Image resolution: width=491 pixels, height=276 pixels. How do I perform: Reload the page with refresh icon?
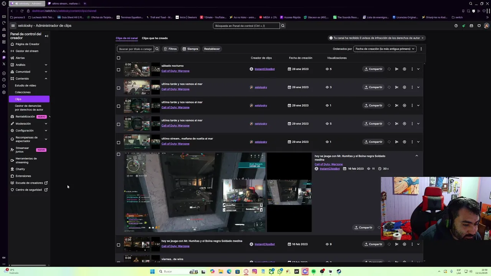[x=22, y=11]
